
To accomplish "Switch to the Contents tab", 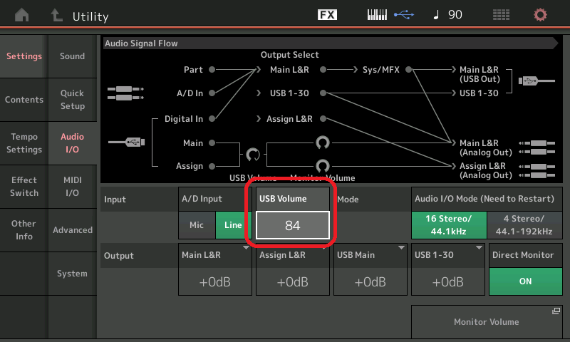I will point(24,100).
